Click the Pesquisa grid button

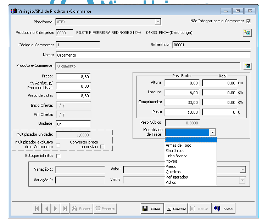click(105, 209)
